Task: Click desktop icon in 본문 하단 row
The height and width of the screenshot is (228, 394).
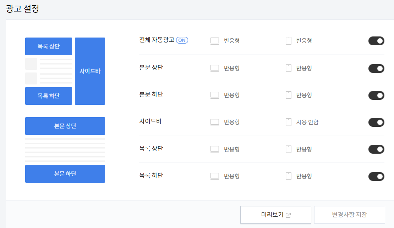Action: (x=215, y=95)
